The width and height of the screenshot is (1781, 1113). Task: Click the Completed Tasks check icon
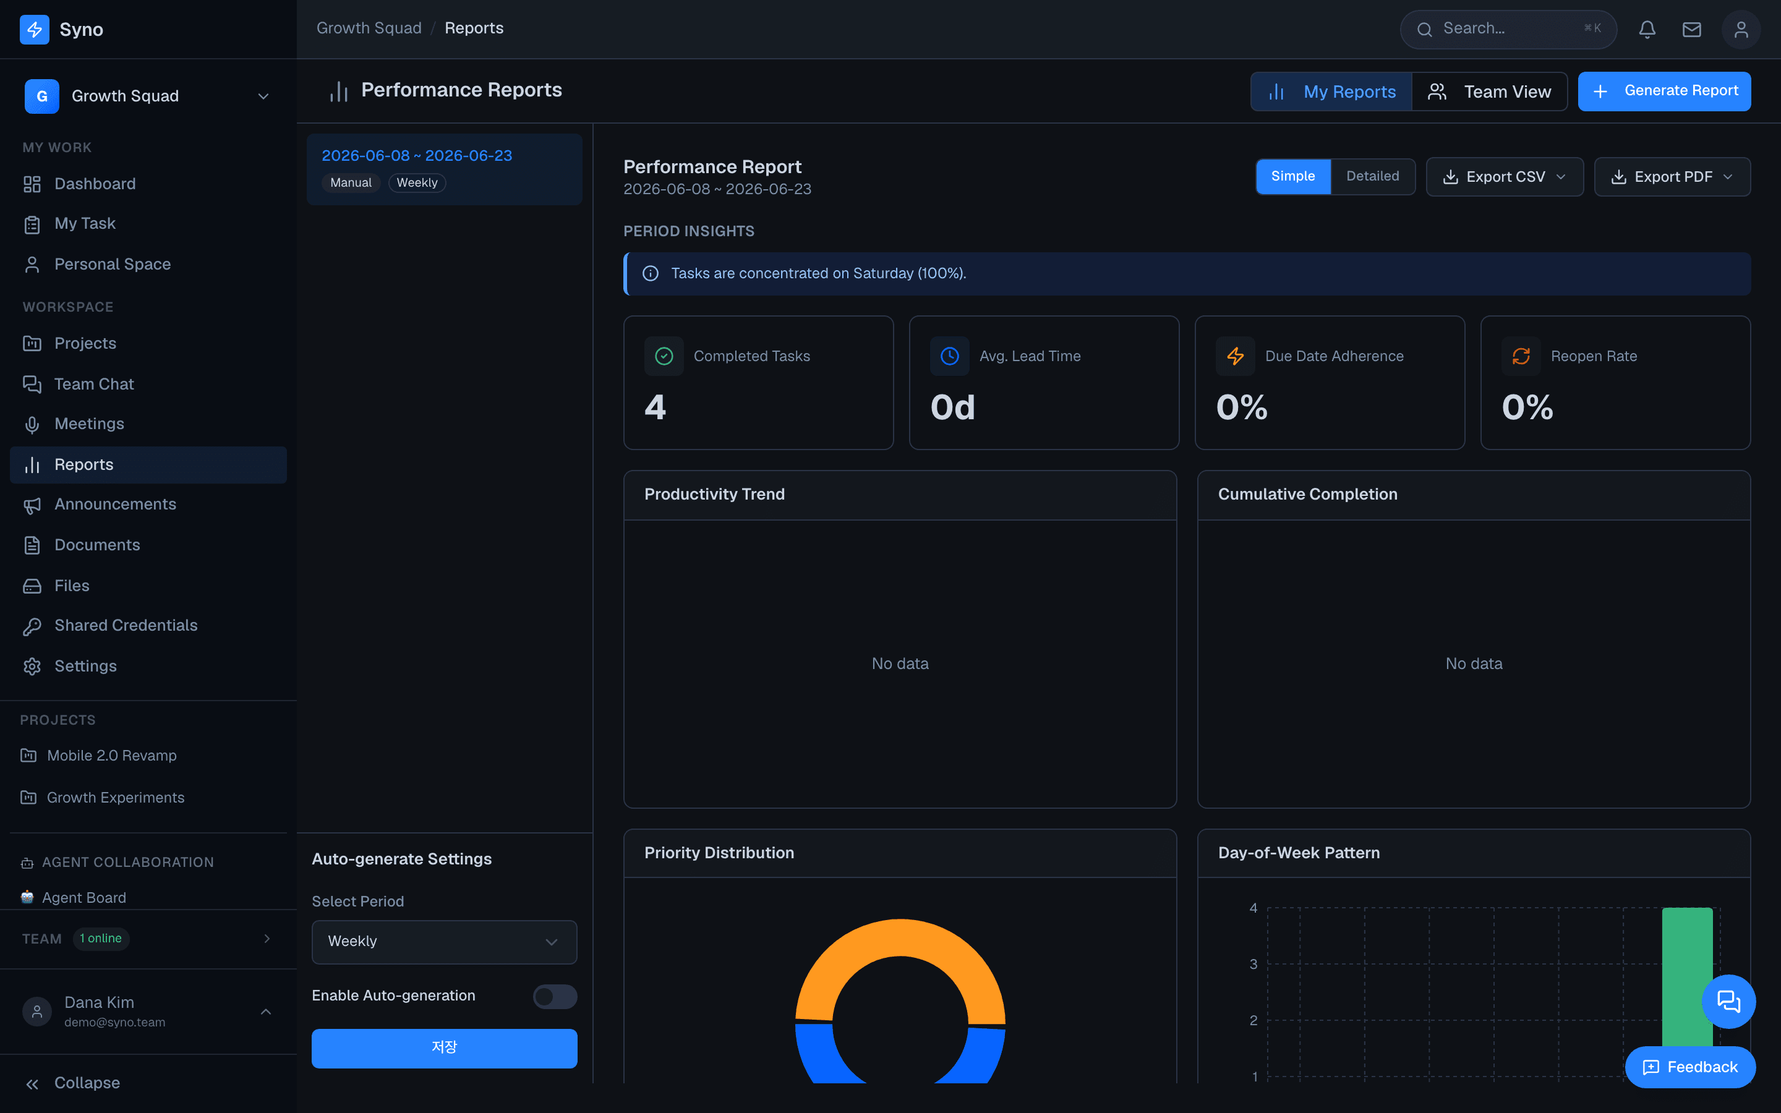point(664,356)
